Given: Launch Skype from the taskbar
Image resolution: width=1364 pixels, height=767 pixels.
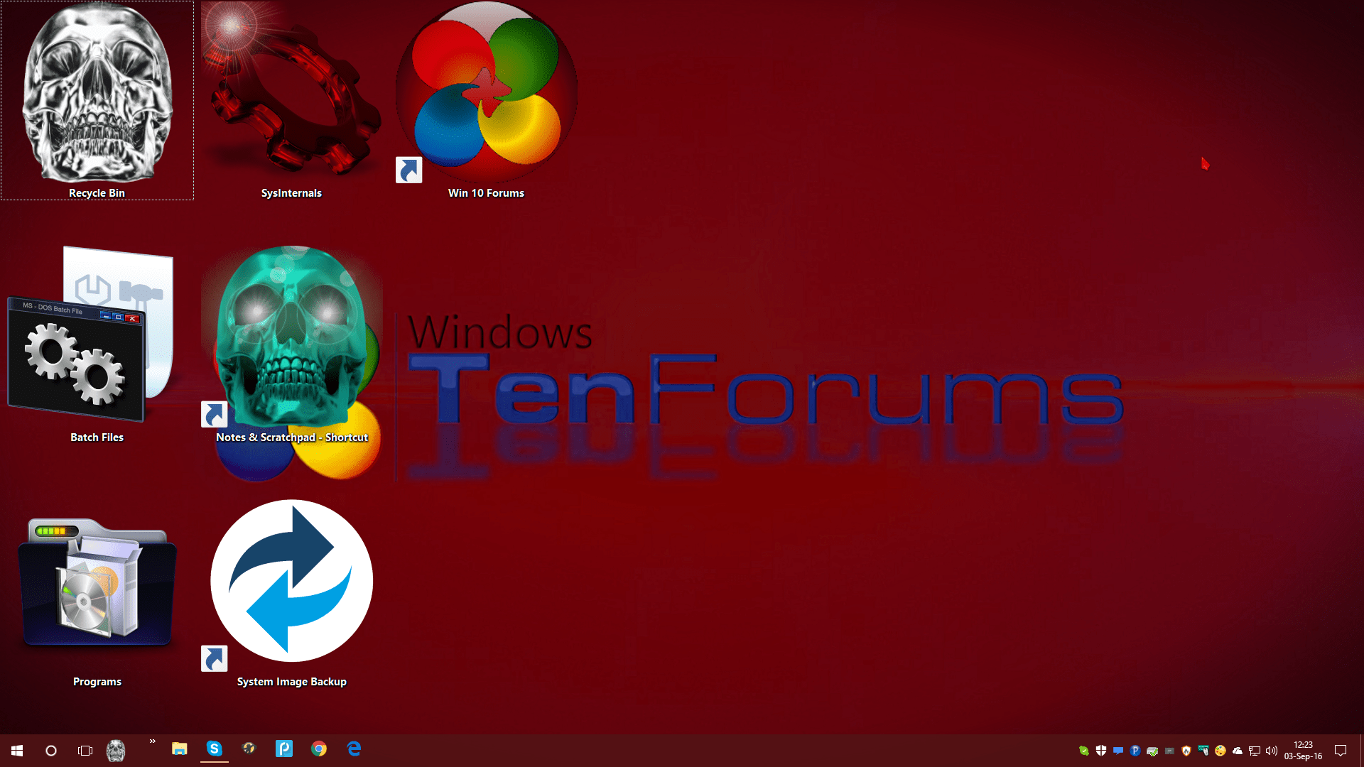Looking at the screenshot, I should pyautogui.click(x=214, y=749).
